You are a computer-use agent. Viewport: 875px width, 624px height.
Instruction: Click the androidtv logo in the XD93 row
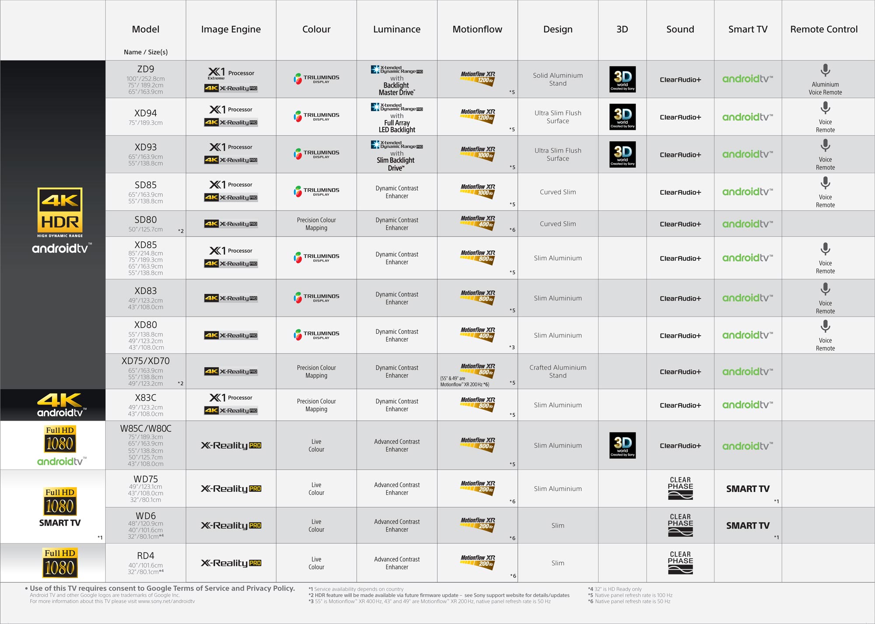(x=748, y=154)
